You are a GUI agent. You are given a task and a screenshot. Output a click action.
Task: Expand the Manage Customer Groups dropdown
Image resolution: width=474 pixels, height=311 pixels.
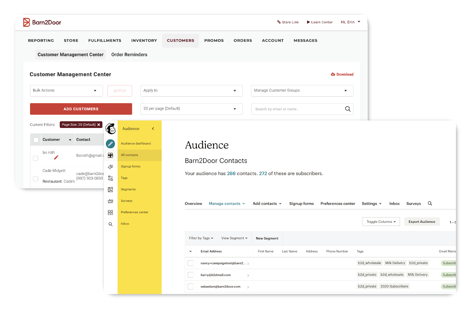coord(302,91)
